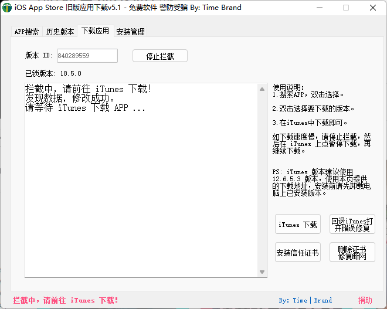Click the 如下载速度慢 tip paragraph
This screenshot has width=387, height=309.
click(x=321, y=144)
